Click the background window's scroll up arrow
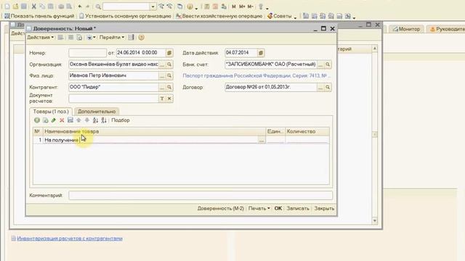 [375, 49]
